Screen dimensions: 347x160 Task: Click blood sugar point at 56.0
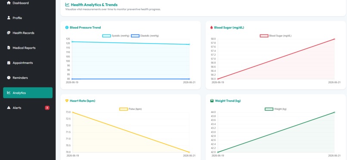(218, 79)
